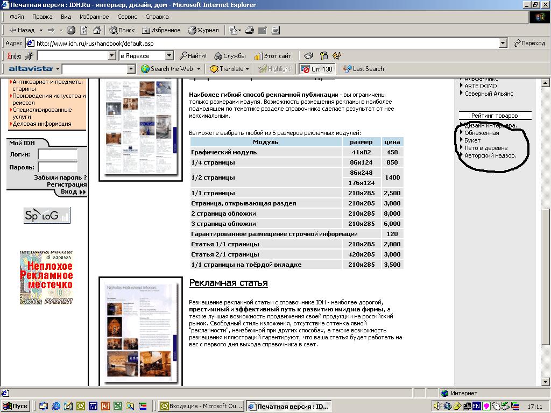Image resolution: width=551 pixels, height=413 pixels.
Task: Open the Сервис menu
Action: 127,17
